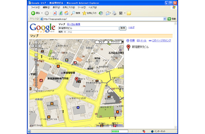Open the 表示(V) menu

[x=56, y=7]
